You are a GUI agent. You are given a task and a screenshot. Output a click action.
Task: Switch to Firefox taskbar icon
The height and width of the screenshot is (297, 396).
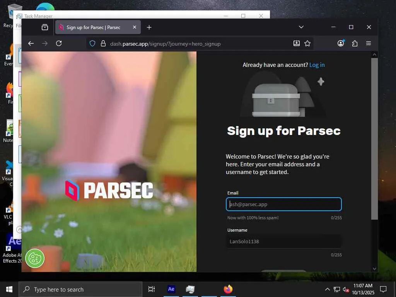[228, 289]
